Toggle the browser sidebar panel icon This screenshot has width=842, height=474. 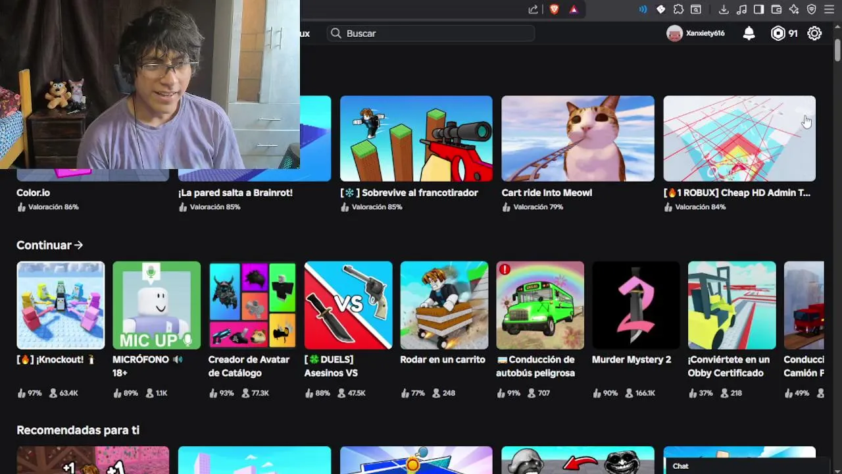(758, 9)
